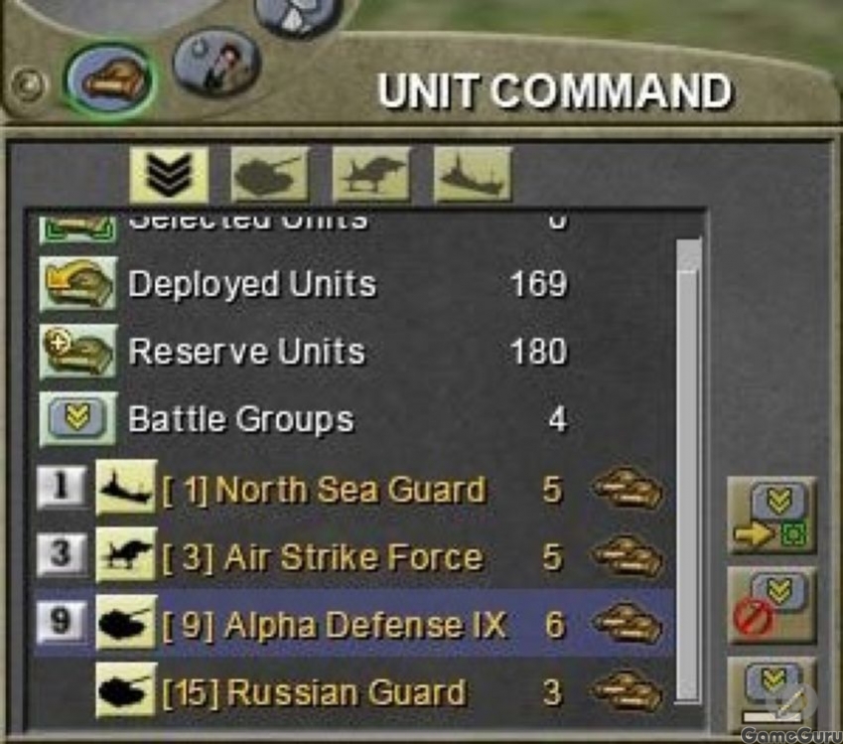Click tank stack icon beside North Sea Guard

(627, 489)
